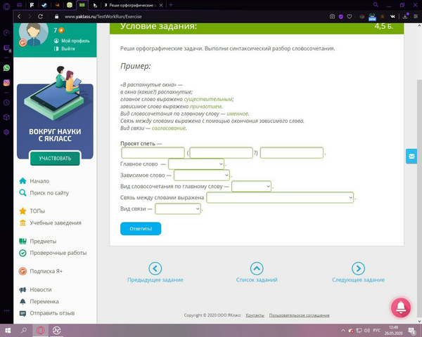Open the tab search magnifier icon

coord(376,5)
